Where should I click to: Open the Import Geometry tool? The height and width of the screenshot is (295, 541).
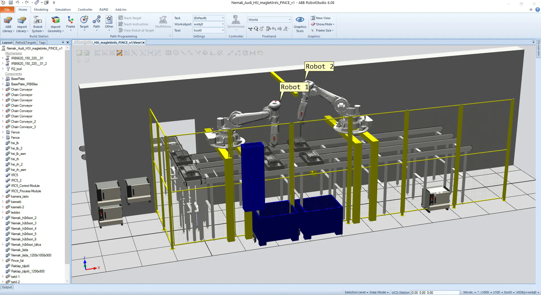(56, 24)
